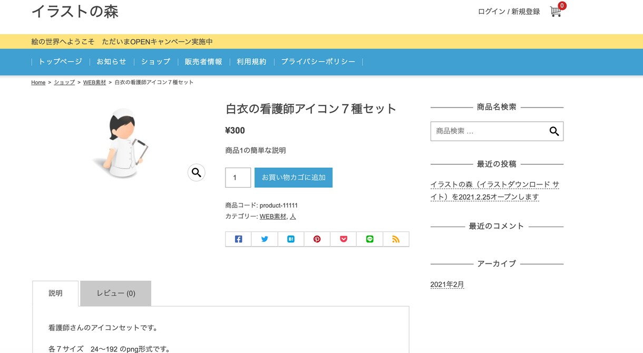Open お知らせ menu item
This screenshot has width=643, height=353.
[111, 62]
